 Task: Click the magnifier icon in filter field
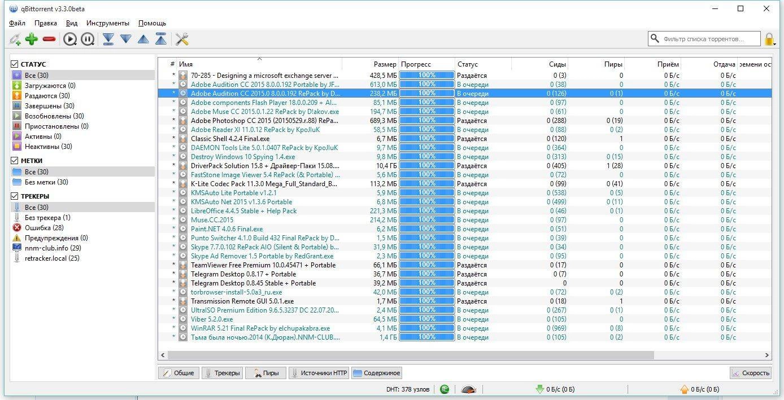point(655,39)
